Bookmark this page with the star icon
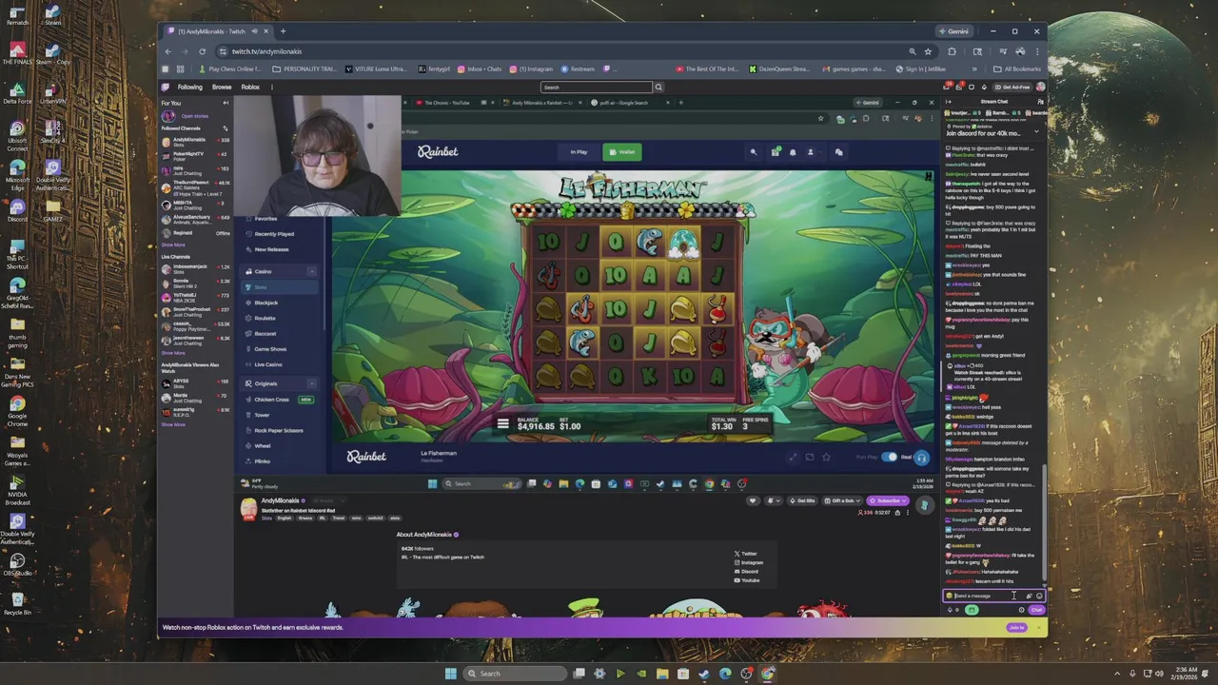Screen dimensions: 1218x685 click(x=928, y=51)
